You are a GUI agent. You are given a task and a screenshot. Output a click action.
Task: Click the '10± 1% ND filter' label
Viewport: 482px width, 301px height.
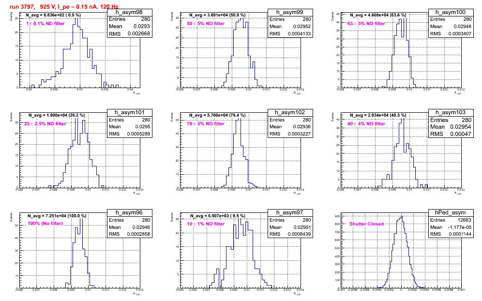(206, 224)
